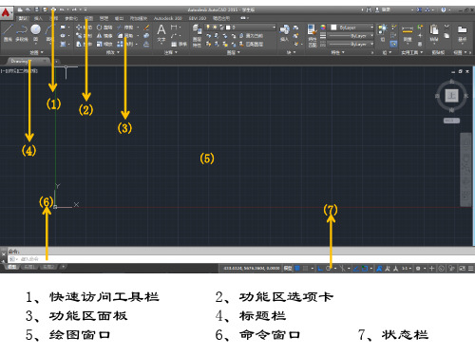The height and width of the screenshot is (356, 475).
Task: Open the layer name dropdown list
Action: (275, 28)
